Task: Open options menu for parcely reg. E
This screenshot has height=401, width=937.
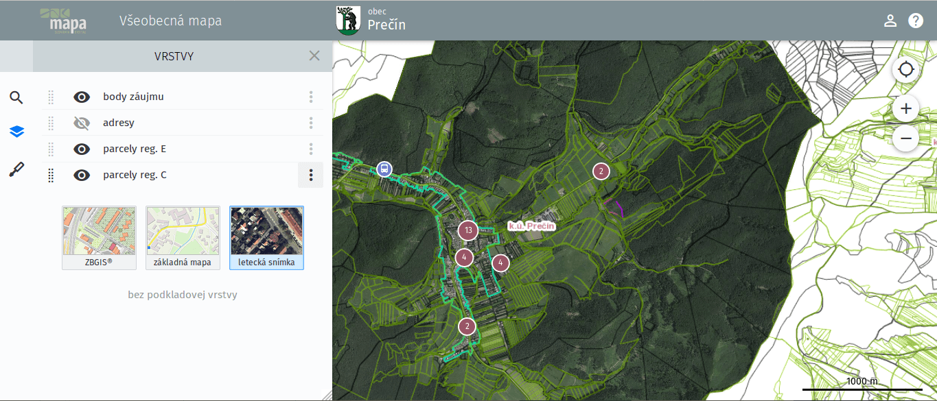Action: coord(311,149)
